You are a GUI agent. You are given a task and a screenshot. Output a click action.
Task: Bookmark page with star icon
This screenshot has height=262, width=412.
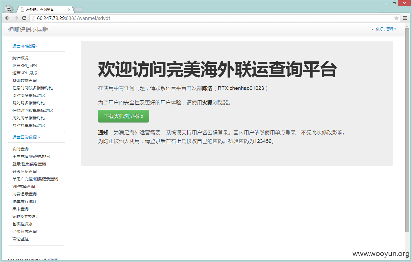[x=396, y=18]
